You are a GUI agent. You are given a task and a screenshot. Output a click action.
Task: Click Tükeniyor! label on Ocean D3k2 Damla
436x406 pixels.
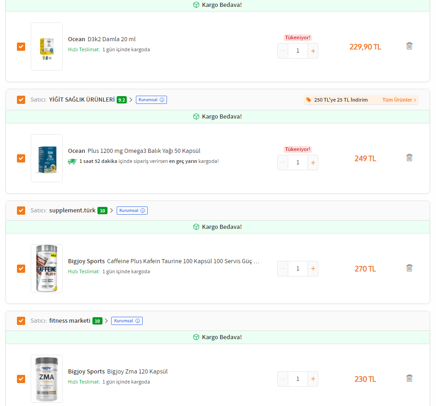(x=298, y=38)
